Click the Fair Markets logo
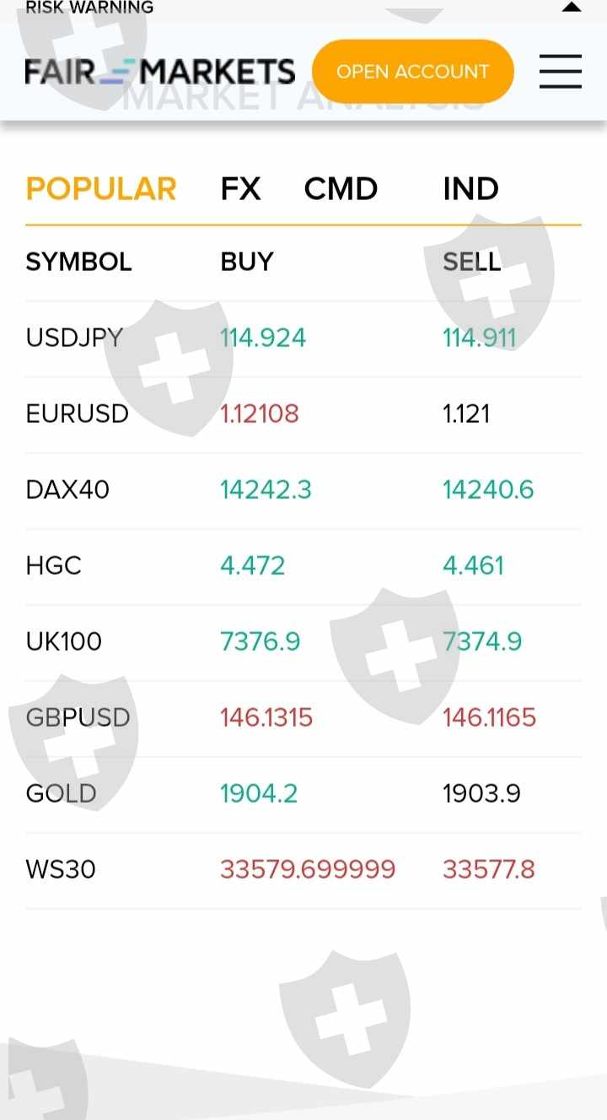The image size is (607, 1120). tap(160, 72)
